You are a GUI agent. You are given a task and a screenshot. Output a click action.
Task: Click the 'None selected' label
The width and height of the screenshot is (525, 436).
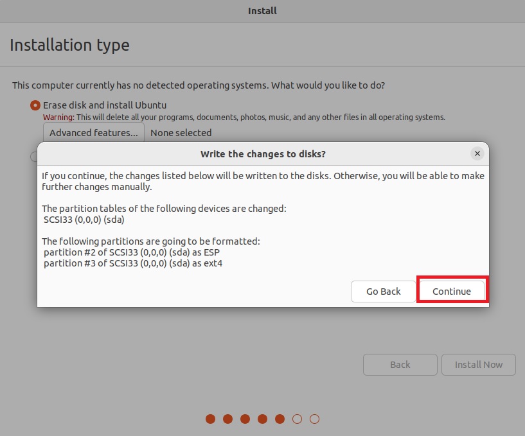coord(181,133)
